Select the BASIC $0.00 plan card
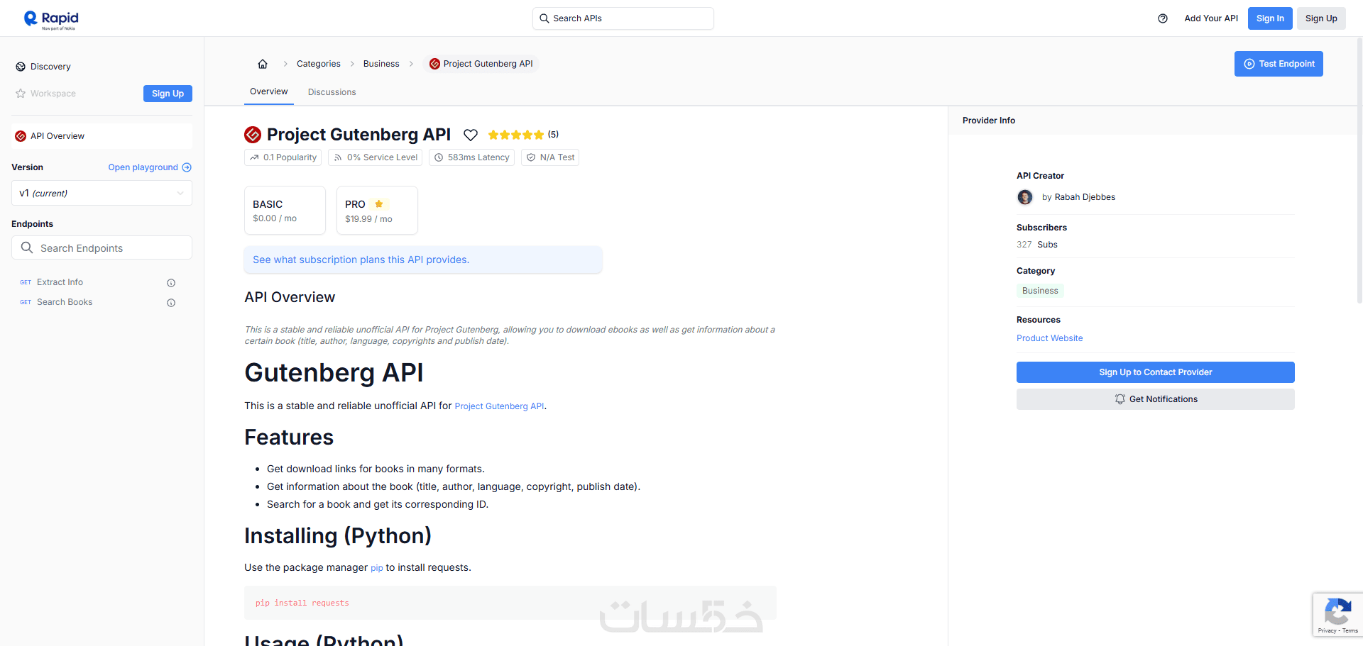 [285, 210]
